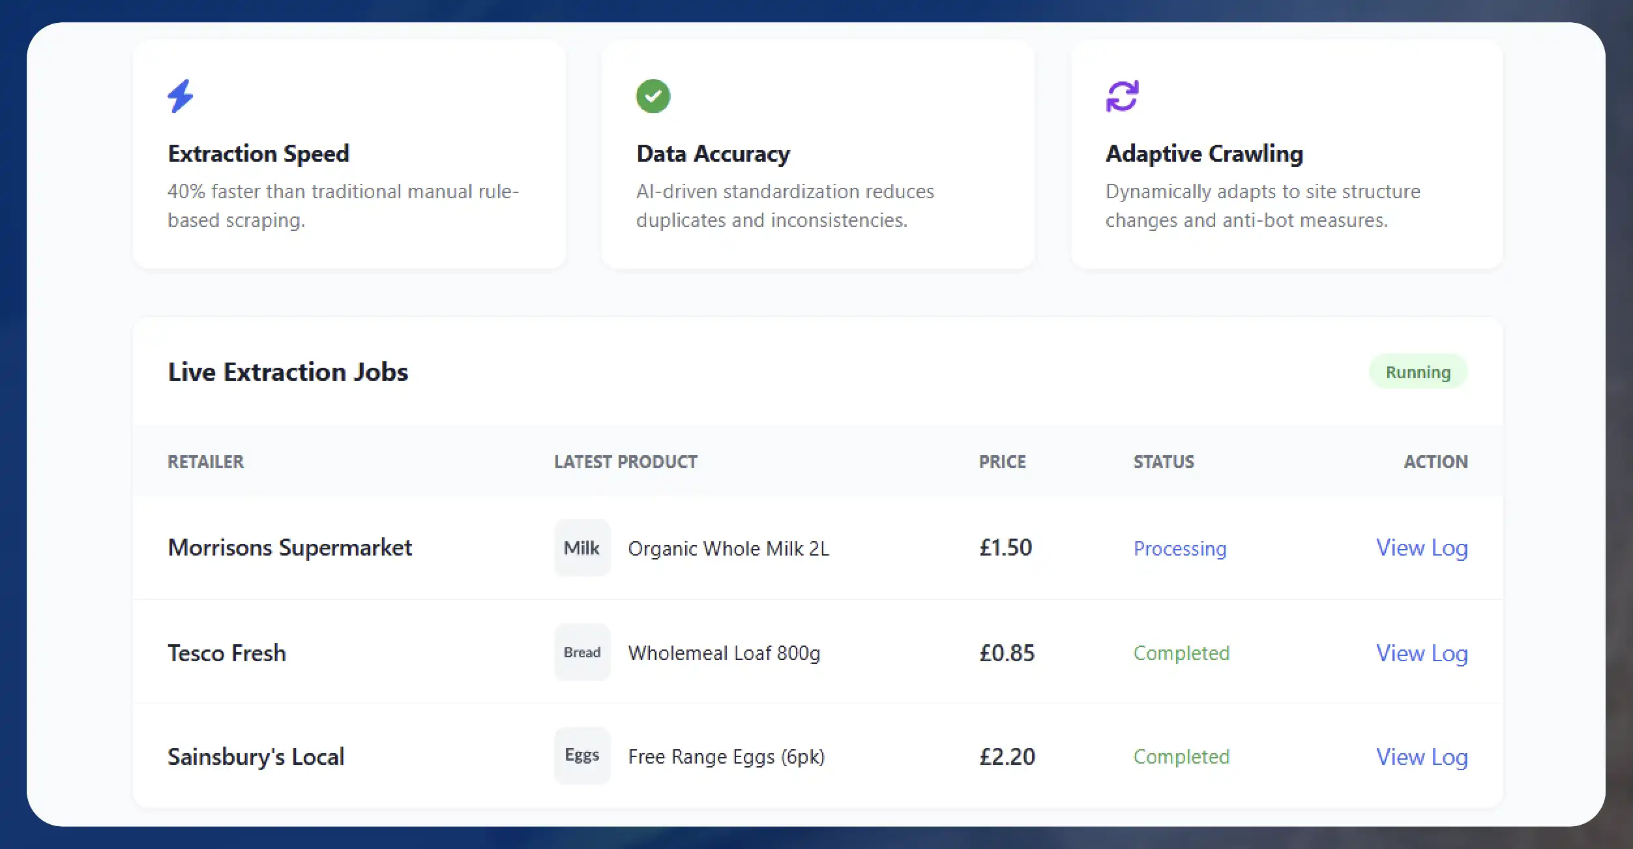
Task: Select the PRICE column header
Action: coord(1002,462)
